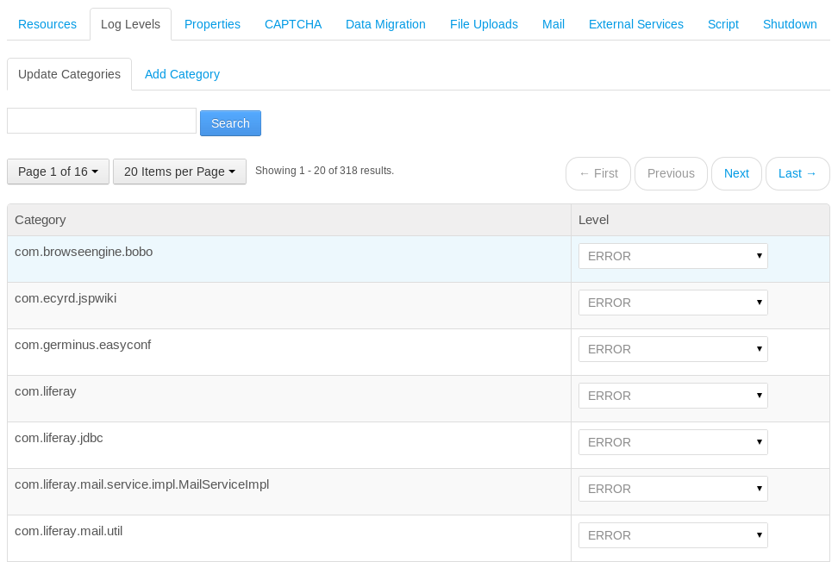This screenshot has height=562, width=838.
Task: Open level dropdown for MailServiceImpl category
Action: point(672,489)
